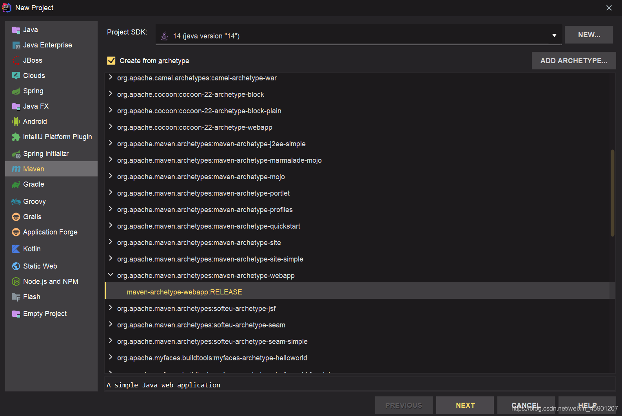
Task: Uncheck the Create from archetype checkbox
Action: point(111,61)
